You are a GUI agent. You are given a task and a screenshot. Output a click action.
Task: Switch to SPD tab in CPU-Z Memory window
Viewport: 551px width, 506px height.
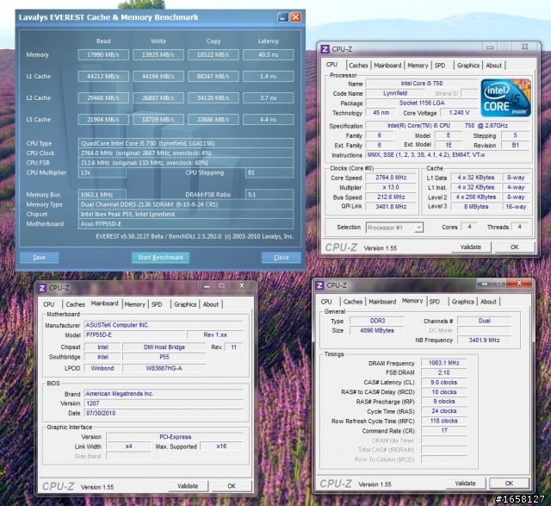tap(434, 302)
